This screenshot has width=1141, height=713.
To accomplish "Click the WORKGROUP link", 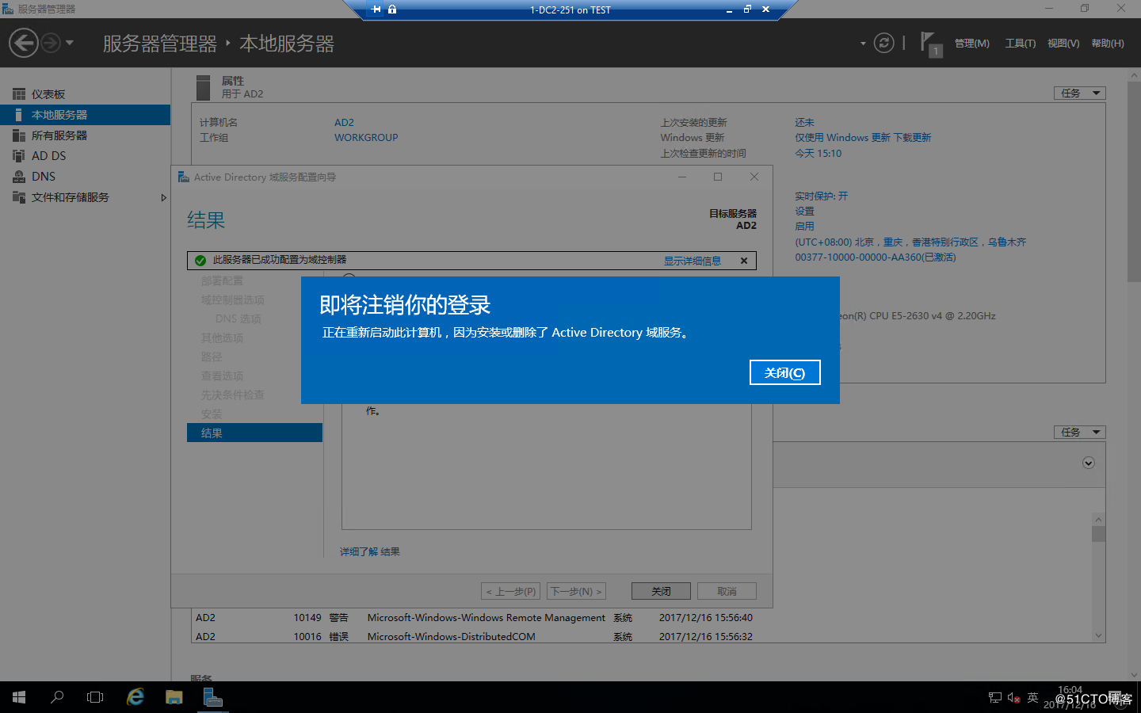I will 366,138.
